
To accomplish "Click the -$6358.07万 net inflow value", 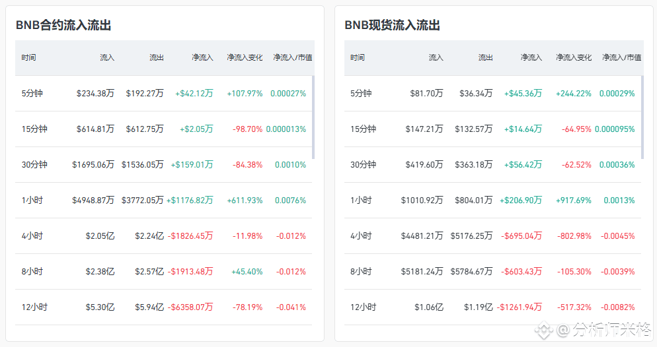I will [190, 307].
